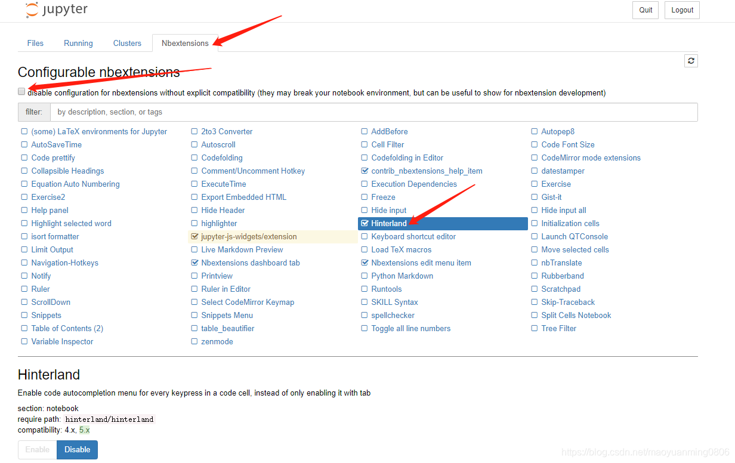
Task: Select the Split Cells Notebook extension
Action: (x=576, y=316)
